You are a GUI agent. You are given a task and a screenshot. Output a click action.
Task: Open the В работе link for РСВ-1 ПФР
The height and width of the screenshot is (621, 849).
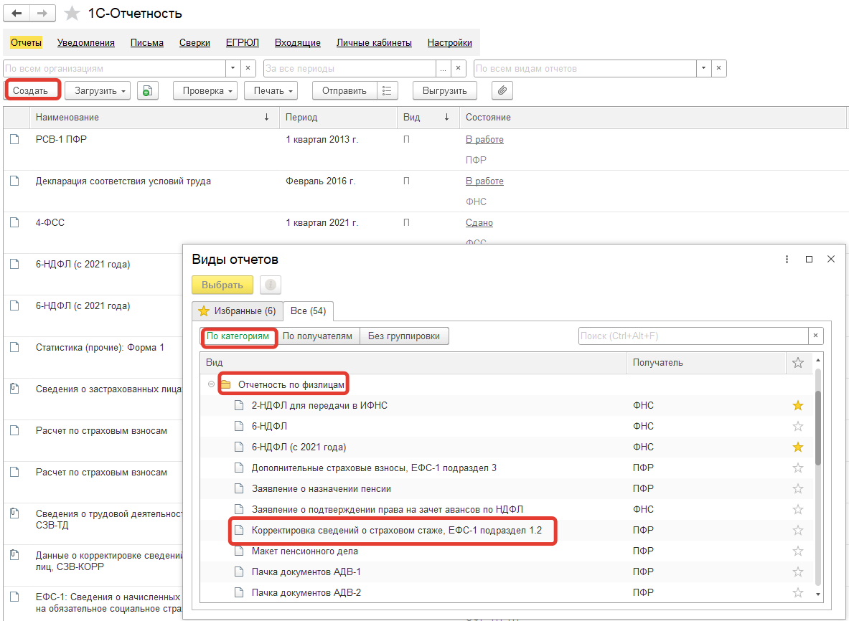click(x=484, y=140)
